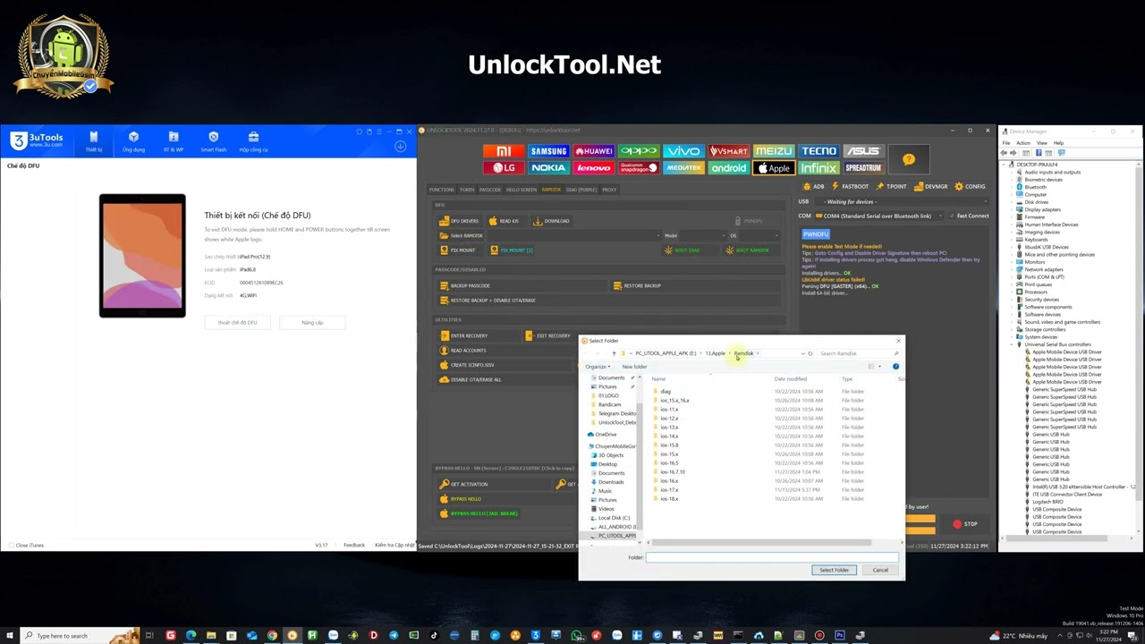Open the T.POINT tool

pyautogui.click(x=892, y=186)
